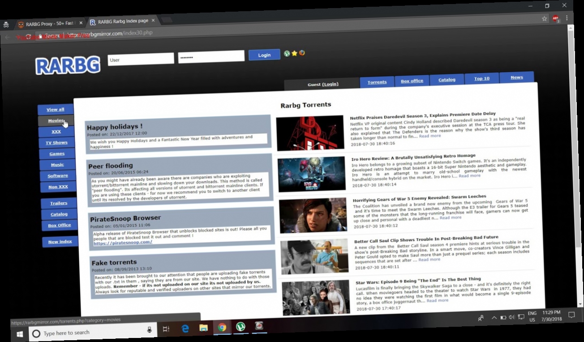Select Games category in sidebar

coord(57,154)
